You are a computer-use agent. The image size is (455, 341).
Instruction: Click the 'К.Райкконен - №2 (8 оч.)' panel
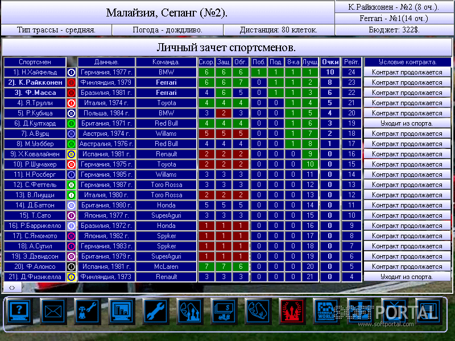coord(394,7)
